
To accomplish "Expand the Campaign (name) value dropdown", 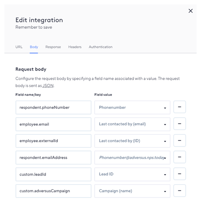I will 132,191.
